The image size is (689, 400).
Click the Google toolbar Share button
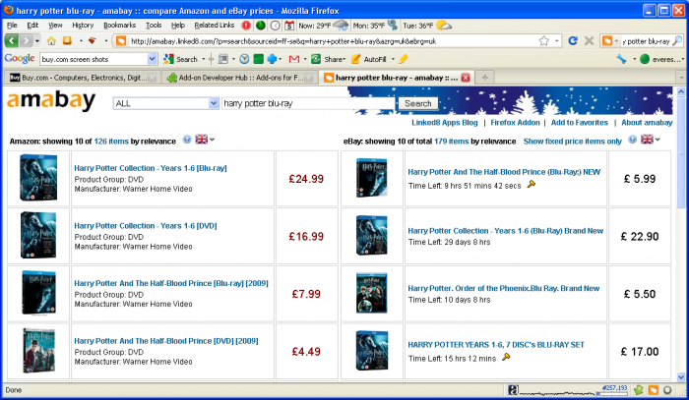(x=329, y=59)
